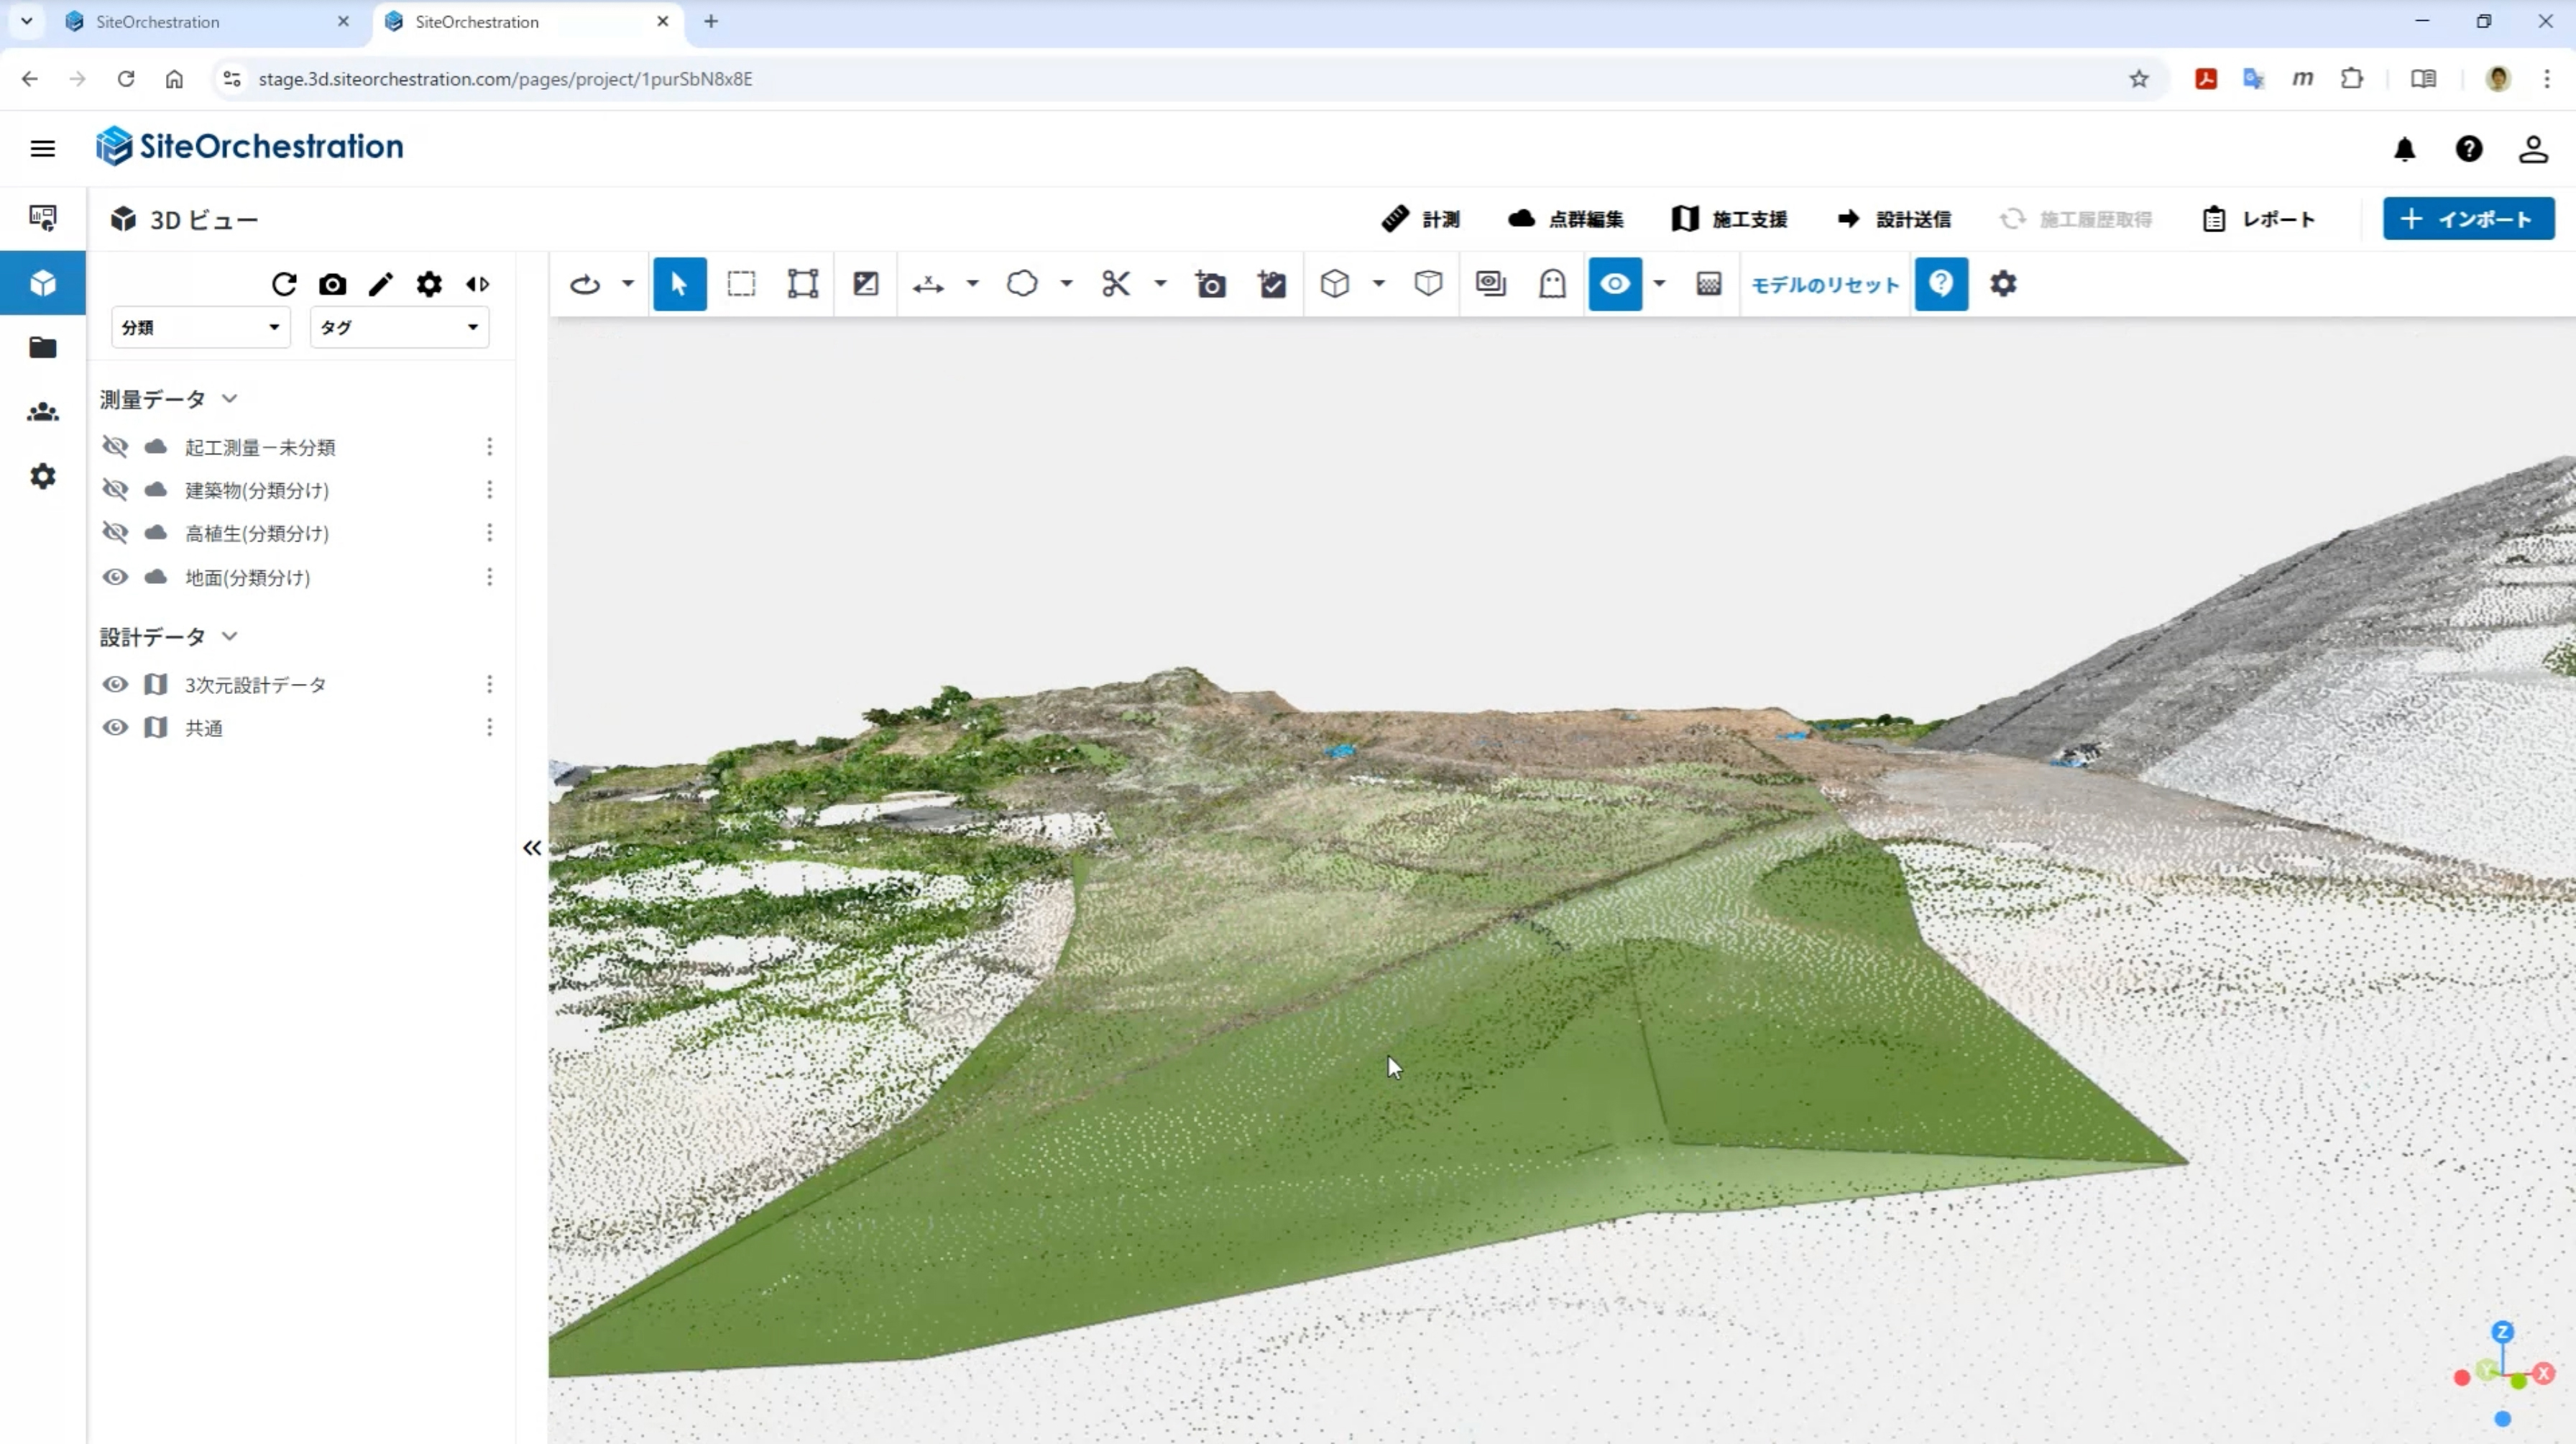Open the 分類 dropdown
The height and width of the screenshot is (1444, 2576).
200,327
